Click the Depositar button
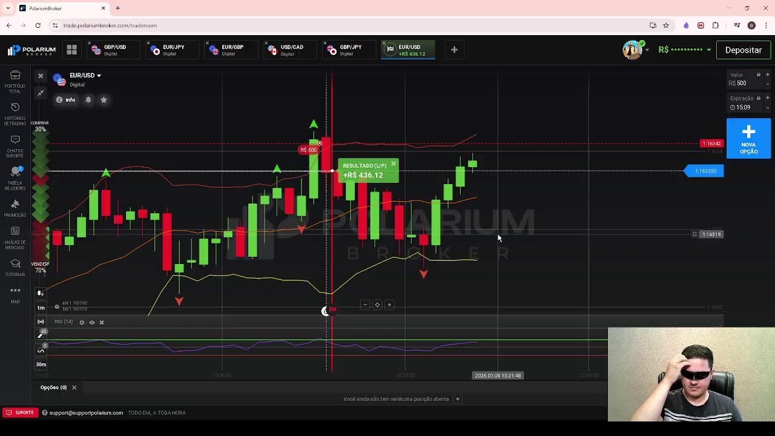This screenshot has height=436, width=775. click(x=744, y=50)
